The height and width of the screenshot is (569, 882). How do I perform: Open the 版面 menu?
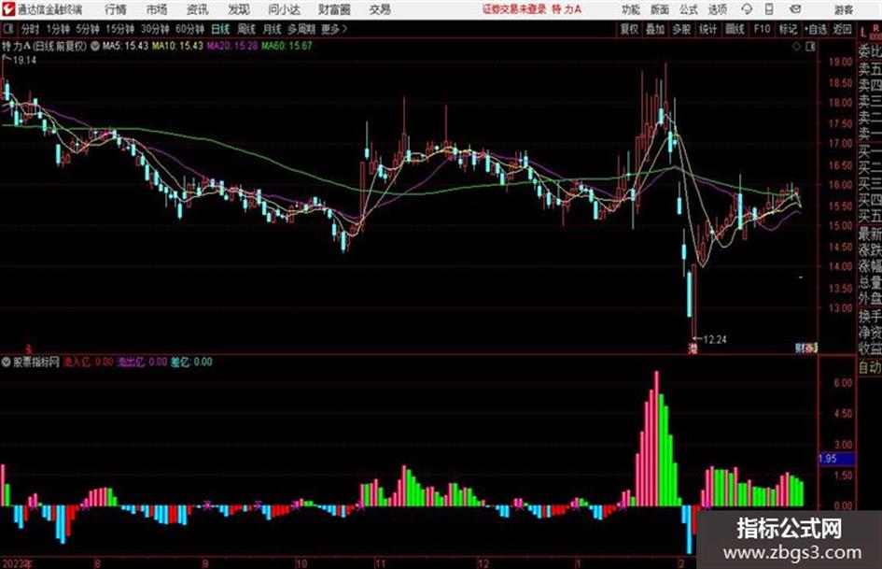coord(659,9)
